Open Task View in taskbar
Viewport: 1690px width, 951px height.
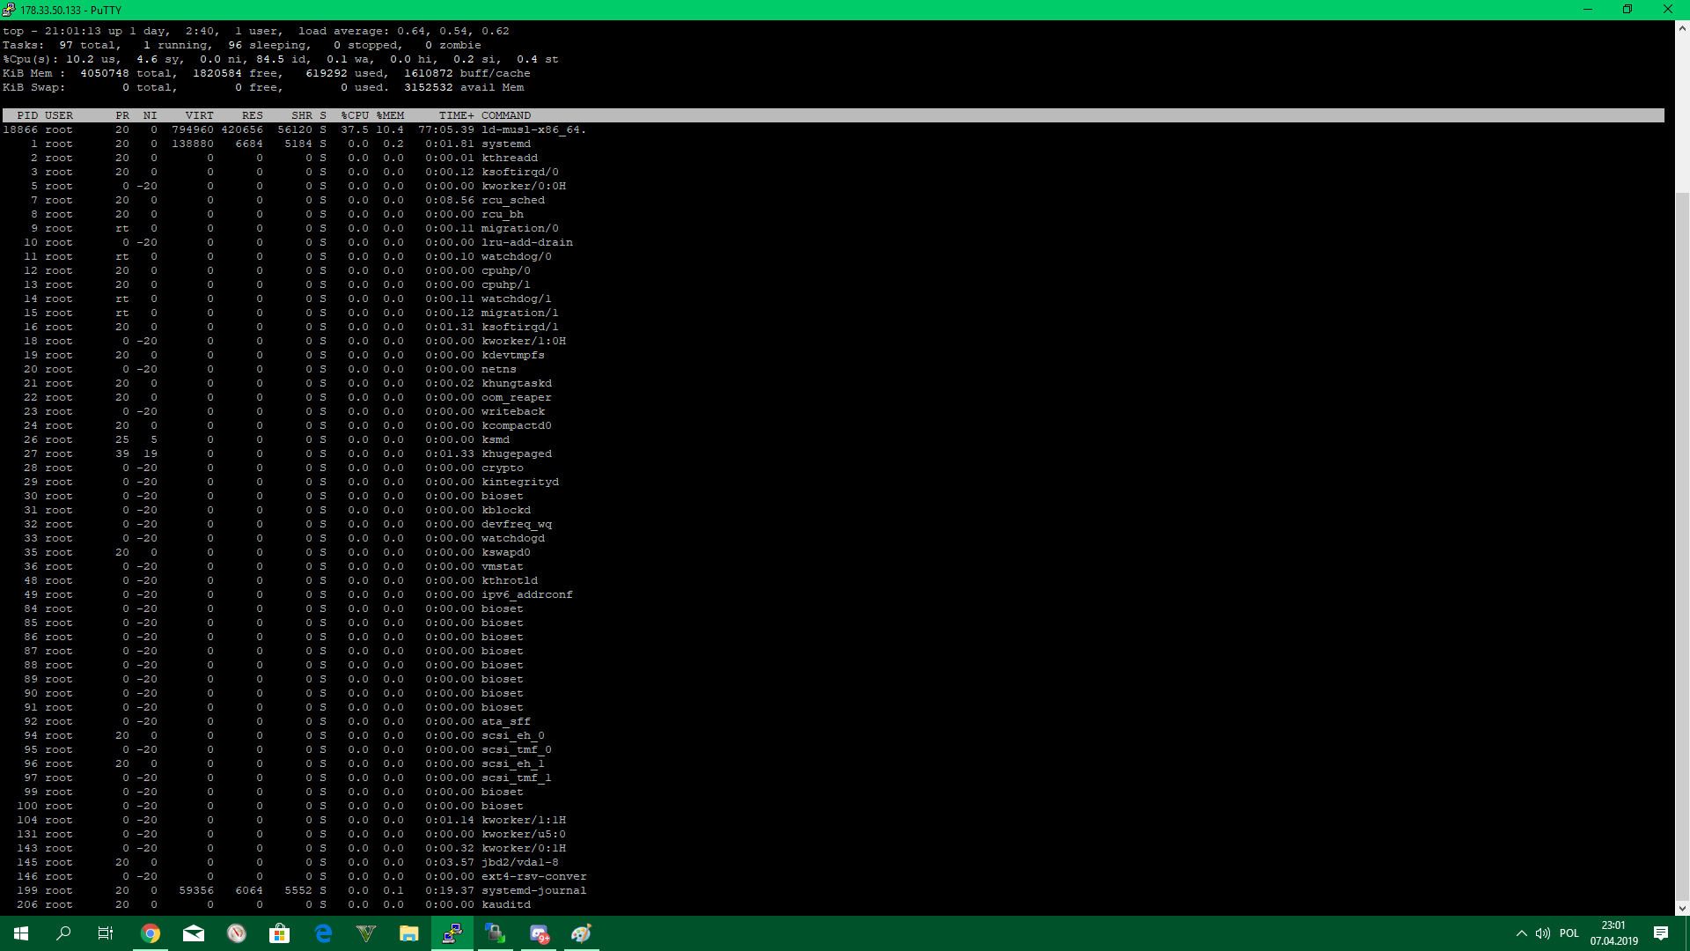point(106,933)
